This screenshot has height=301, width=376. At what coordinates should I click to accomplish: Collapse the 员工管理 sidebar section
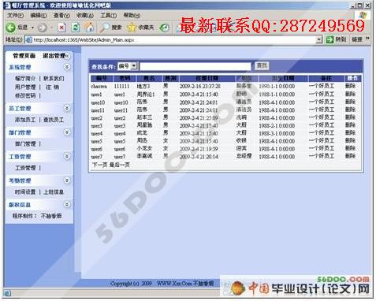tap(67, 108)
